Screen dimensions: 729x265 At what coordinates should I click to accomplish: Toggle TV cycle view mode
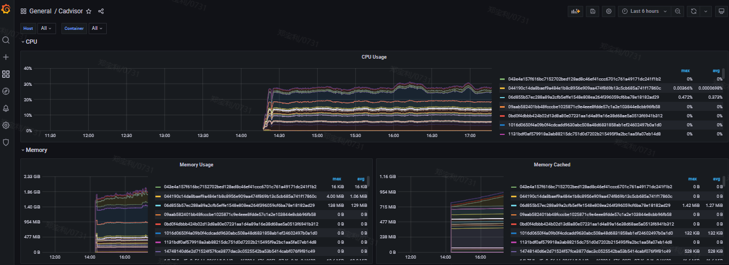[x=721, y=11]
